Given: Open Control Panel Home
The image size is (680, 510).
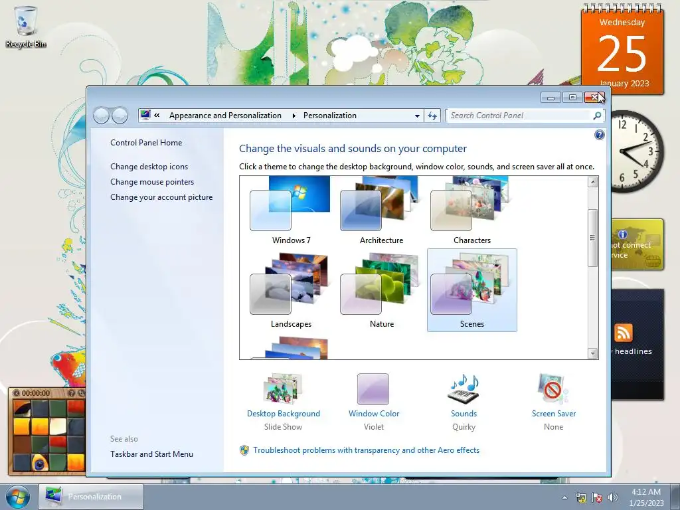Looking at the screenshot, I should coord(146,143).
